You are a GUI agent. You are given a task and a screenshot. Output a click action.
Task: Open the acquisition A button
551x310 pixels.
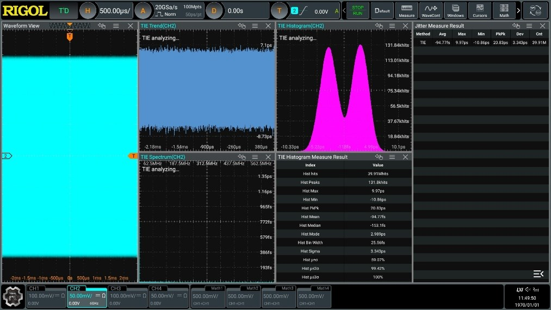coord(143,11)
